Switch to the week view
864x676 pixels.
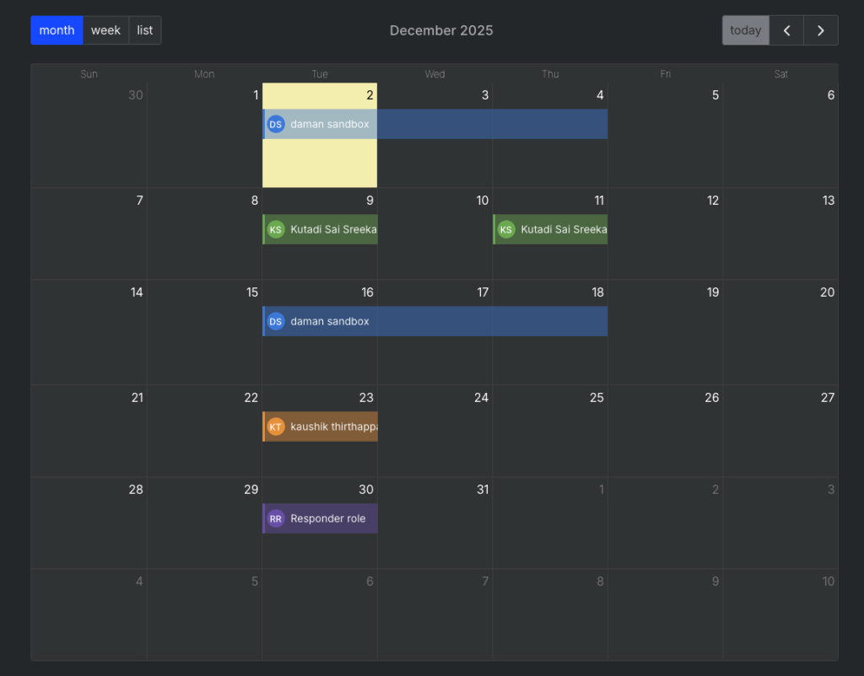(105, 30)
